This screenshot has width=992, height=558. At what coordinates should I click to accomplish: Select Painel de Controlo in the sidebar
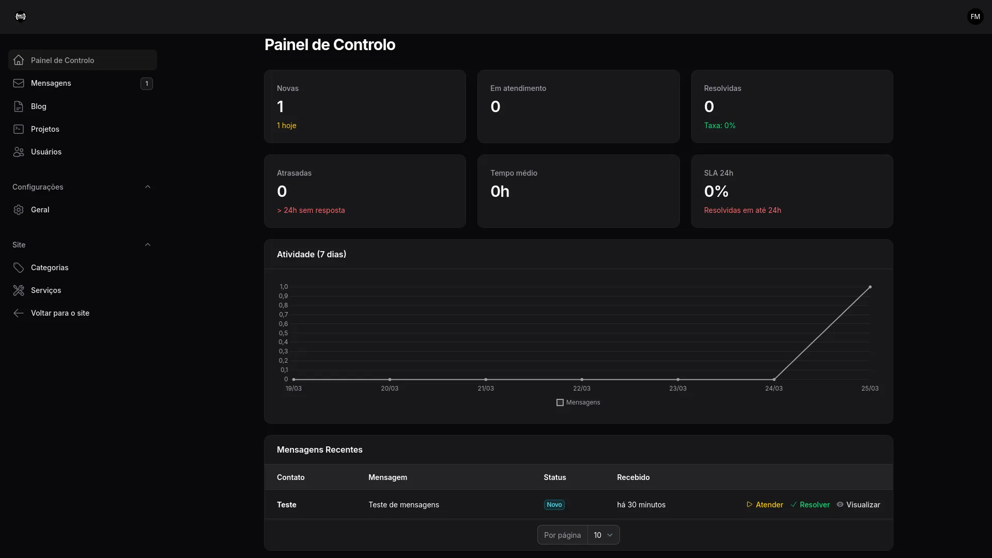[63, 60]
